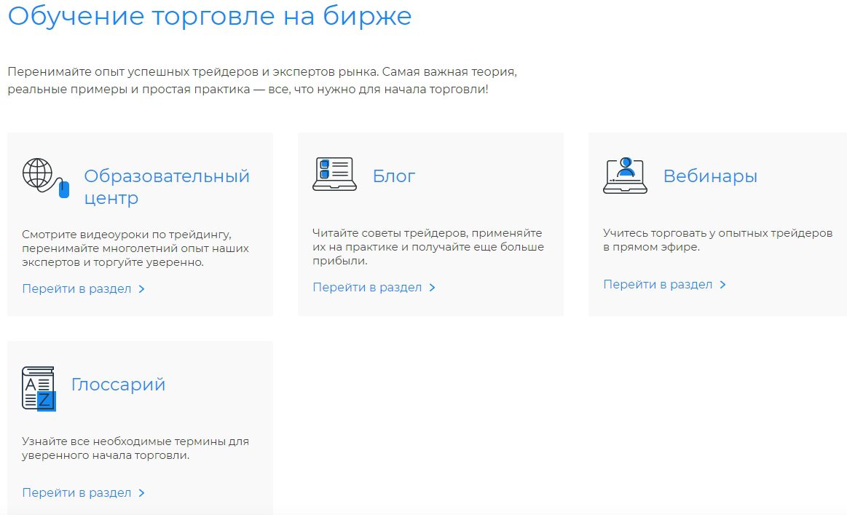Image resolution: width=847 pixels, height=515 pixels.
Task: Click the Глоссарий description about необходимые термины
Action: coord(135,448)
